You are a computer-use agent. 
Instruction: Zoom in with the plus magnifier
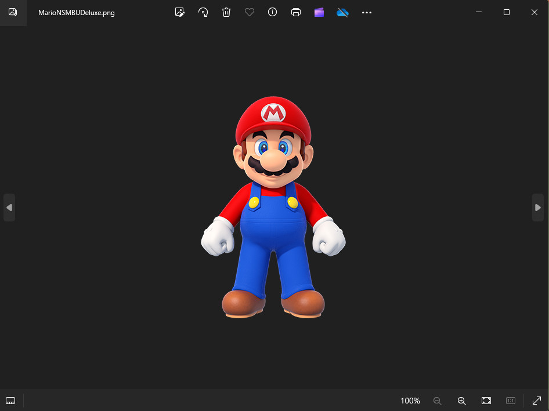(x=462, y=401)
